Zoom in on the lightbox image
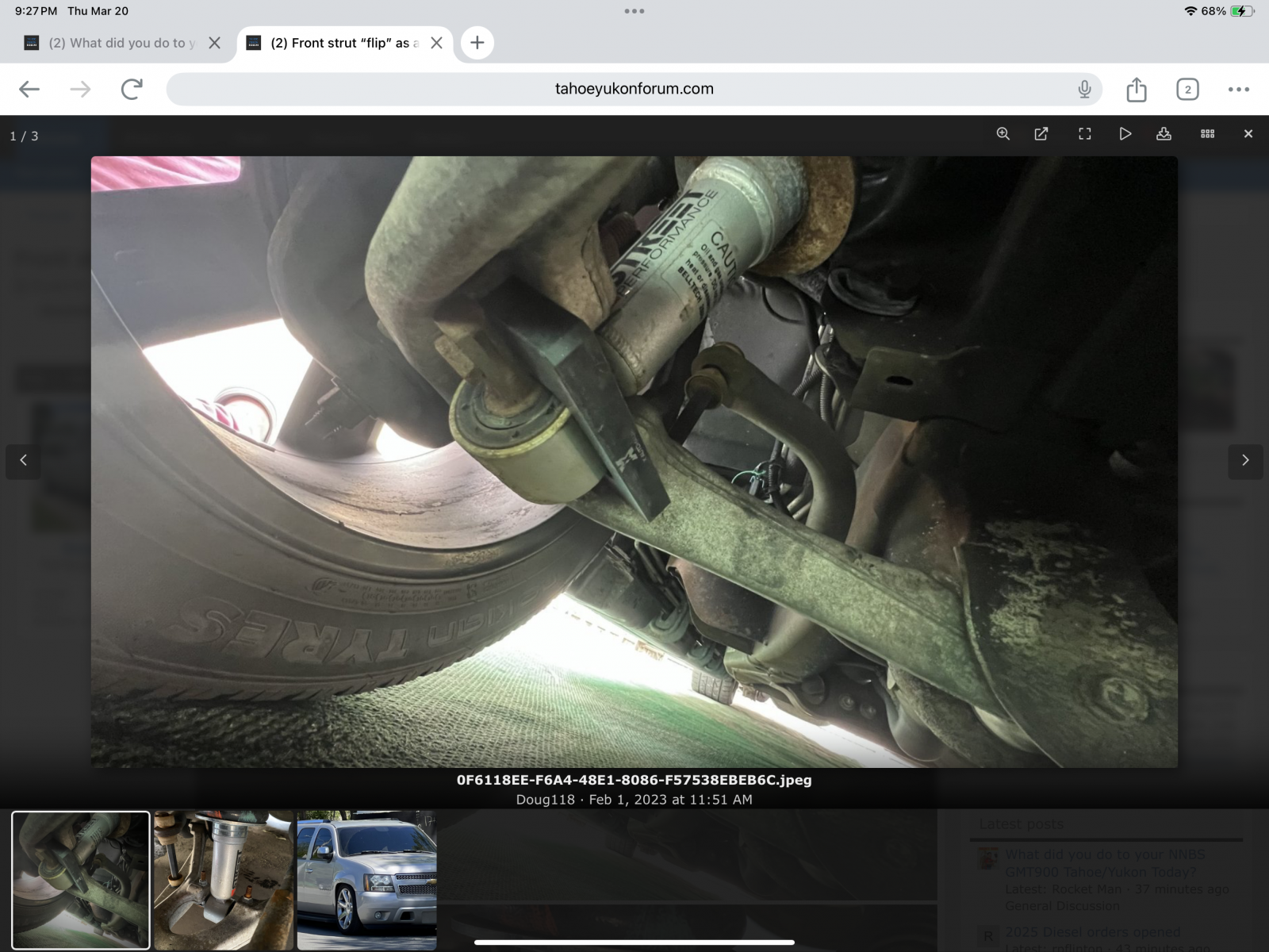The width and height of the screenshot is (1269, 952). (x=1003, y=134)
